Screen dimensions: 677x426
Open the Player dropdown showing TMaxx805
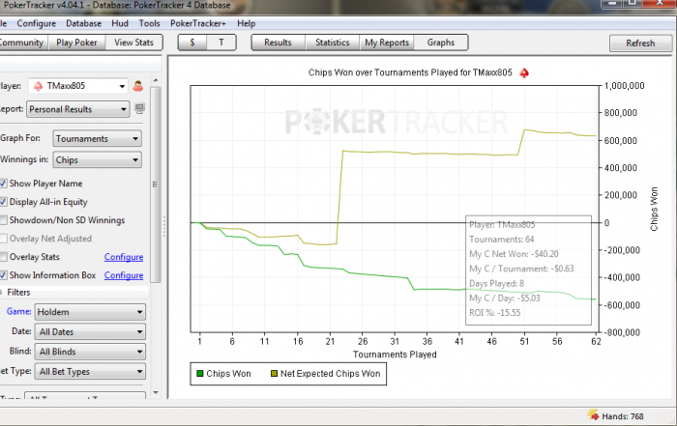pyautogui.click(x=78, y=86)
